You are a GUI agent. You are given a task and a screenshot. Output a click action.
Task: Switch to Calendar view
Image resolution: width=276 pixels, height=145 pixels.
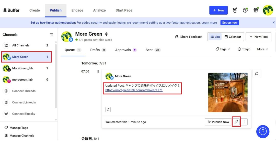(233, 37)
